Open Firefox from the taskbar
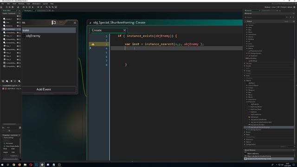The height and width of the screenshot is (167, 297). click(19, 165)
